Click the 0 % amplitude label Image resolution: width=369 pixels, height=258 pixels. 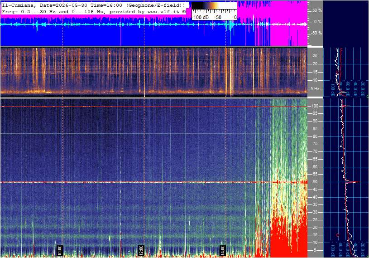(x=318, y=22)
